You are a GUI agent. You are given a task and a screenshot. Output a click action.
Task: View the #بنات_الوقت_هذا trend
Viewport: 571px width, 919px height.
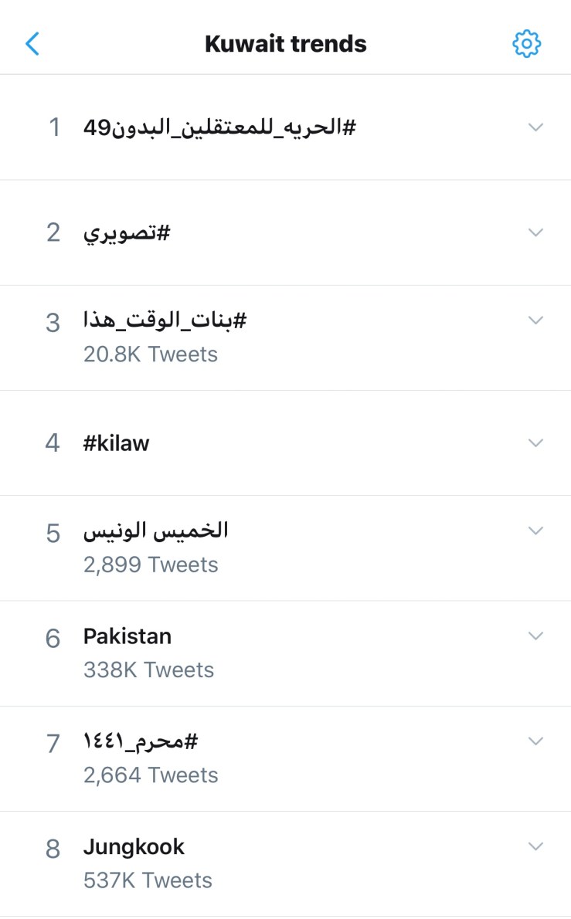pyautogui.click(x=165, y=321)
